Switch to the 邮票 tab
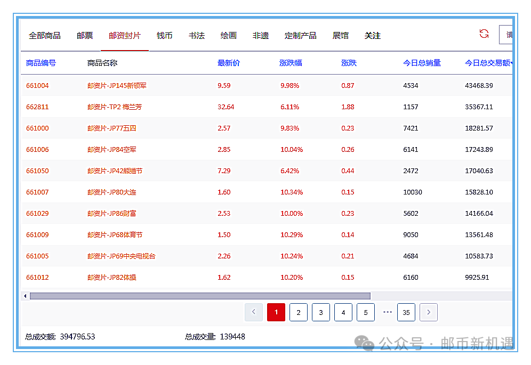The image size is (531, 365). (85, 36)
